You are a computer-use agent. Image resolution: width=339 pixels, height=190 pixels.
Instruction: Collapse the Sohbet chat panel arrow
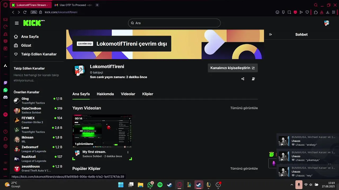point(270,35)
